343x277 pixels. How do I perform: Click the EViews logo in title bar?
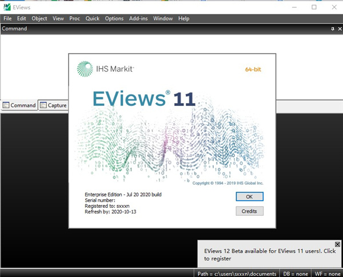[x=7, y=7]
